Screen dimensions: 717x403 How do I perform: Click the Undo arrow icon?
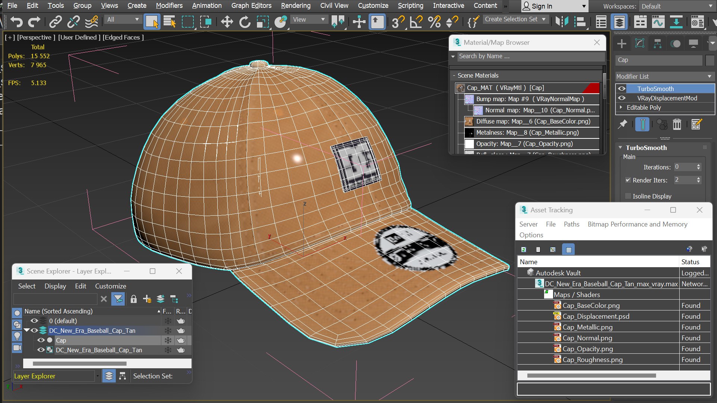click(16, 22)
